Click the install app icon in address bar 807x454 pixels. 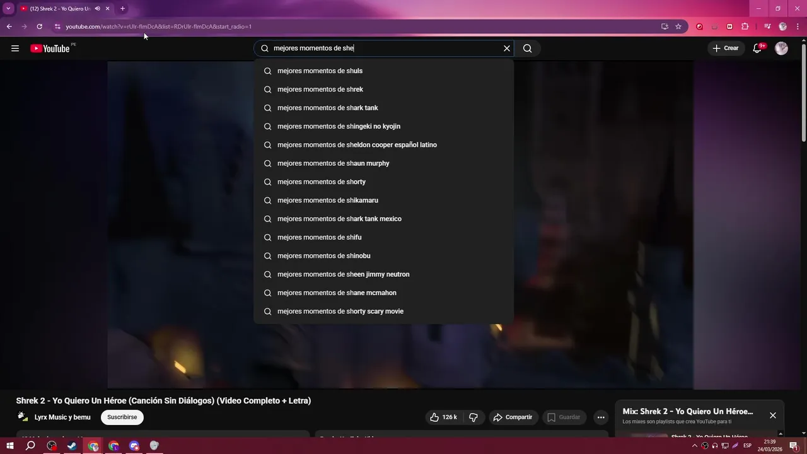[665, 26]
